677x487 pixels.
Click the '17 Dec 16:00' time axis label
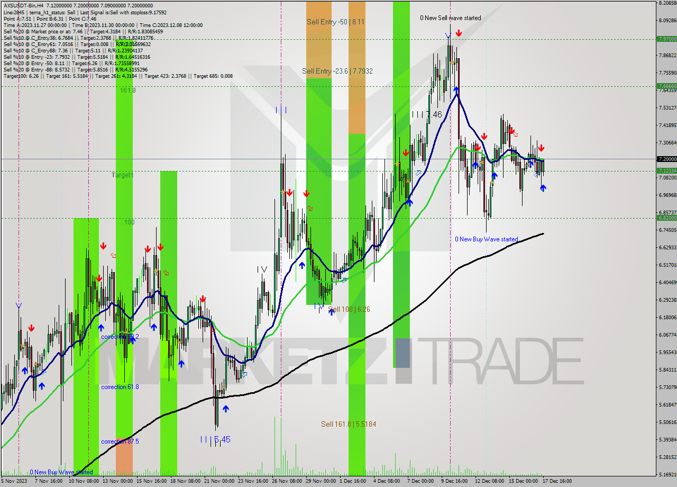click(557, 481)
